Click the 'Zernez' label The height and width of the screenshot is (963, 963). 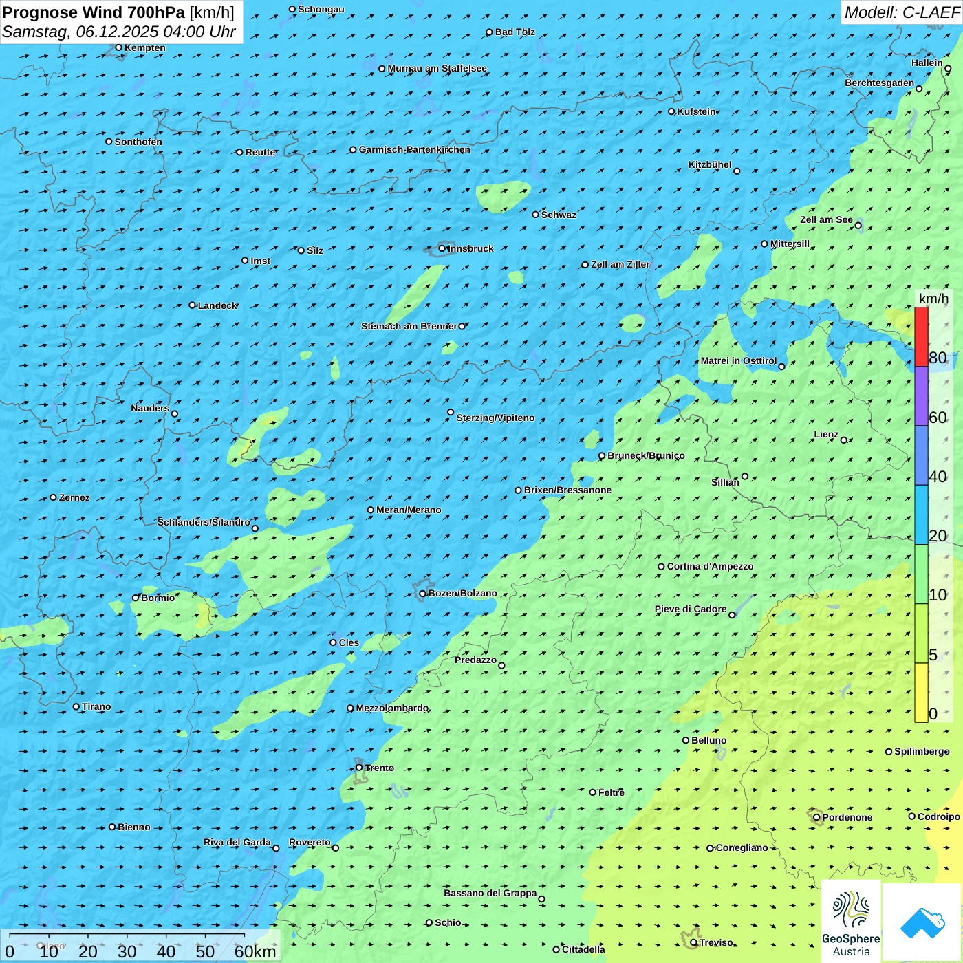74,497
